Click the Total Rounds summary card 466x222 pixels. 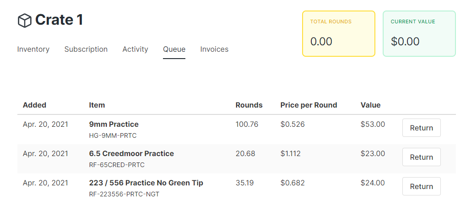click(338, 33)
